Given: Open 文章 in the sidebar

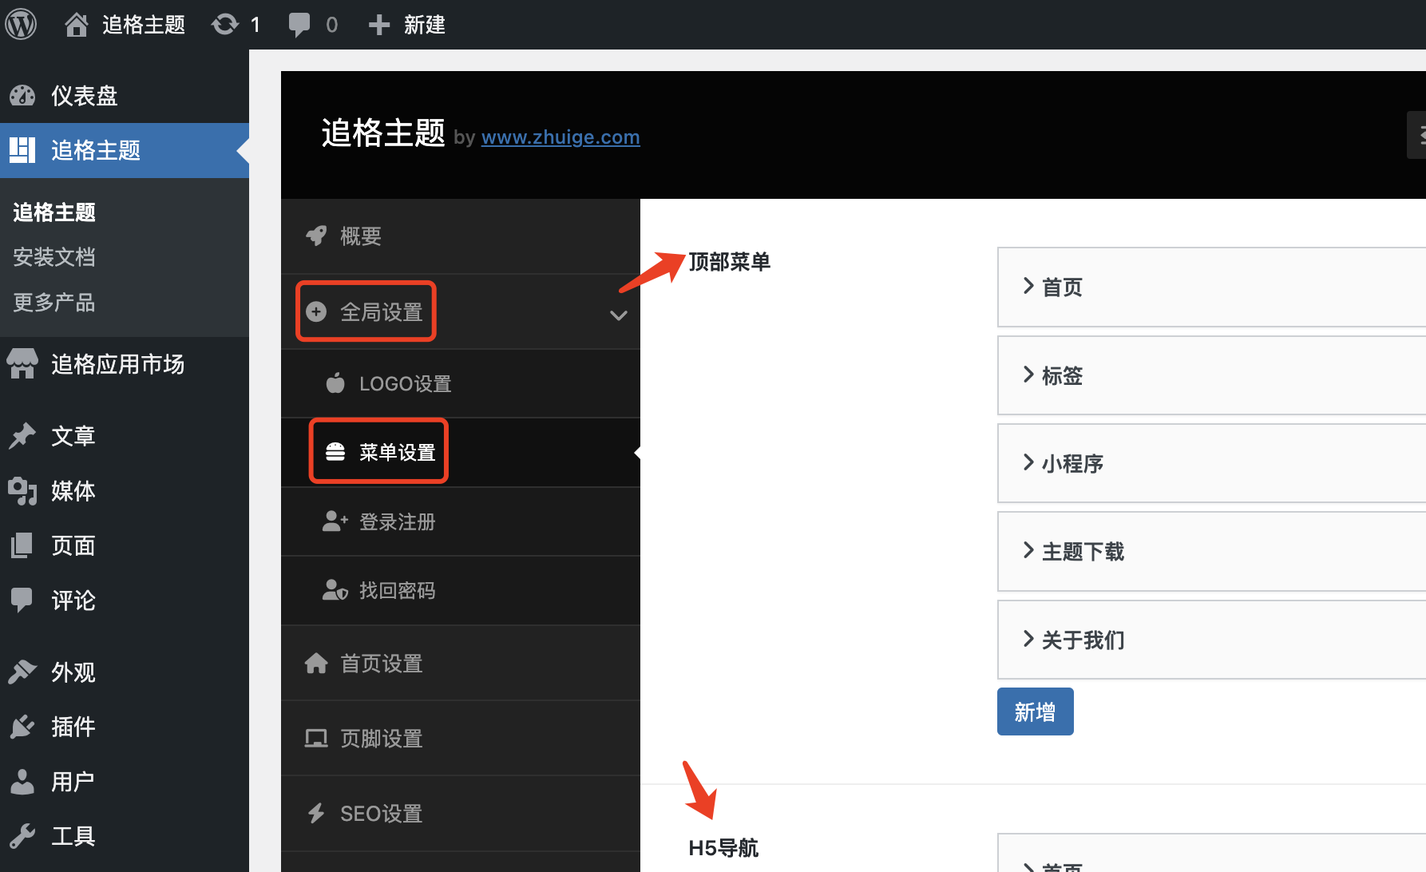Looking at the screenshot, I should [x=125, y=436].
